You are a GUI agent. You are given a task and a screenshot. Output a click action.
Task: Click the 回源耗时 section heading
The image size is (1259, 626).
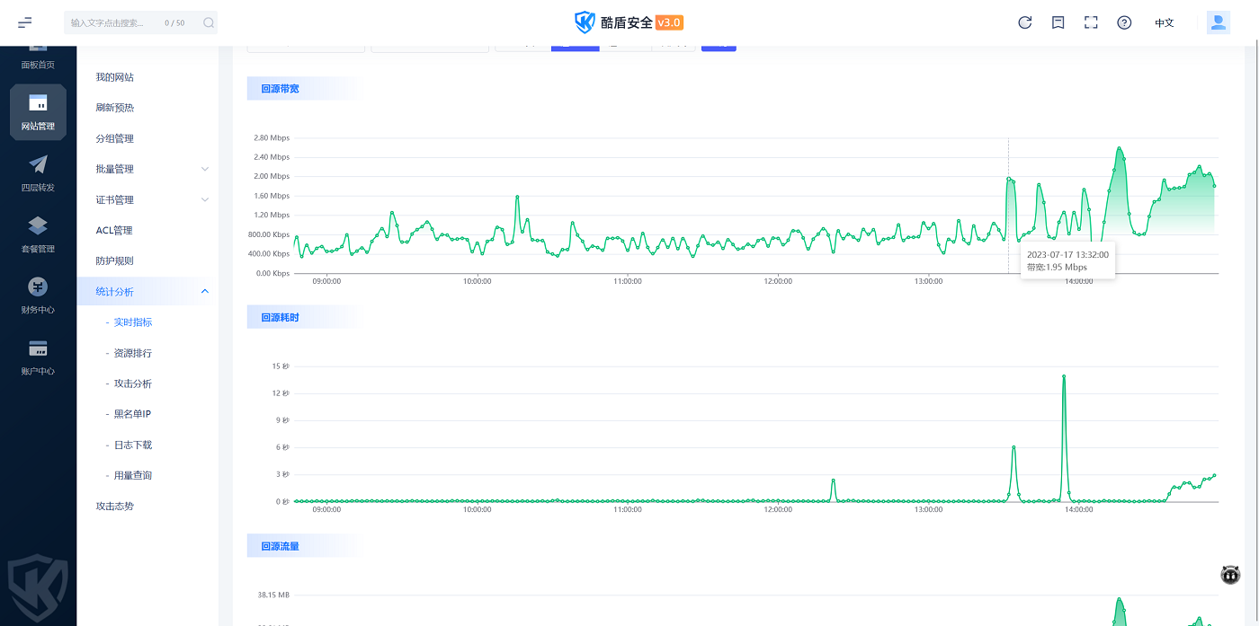(280, 317)
